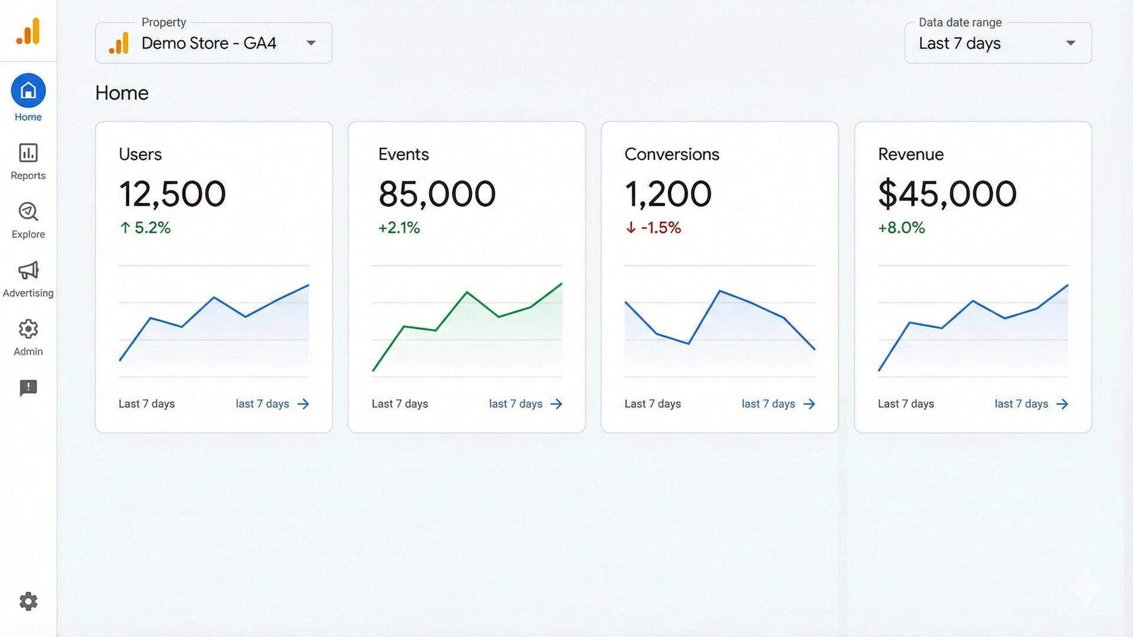Open the Admin gear icon
1133x637 pixels.
pos(28,329)
